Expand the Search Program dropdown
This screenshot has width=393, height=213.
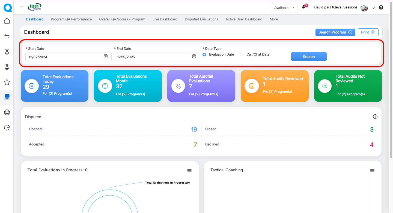point(335,32)
